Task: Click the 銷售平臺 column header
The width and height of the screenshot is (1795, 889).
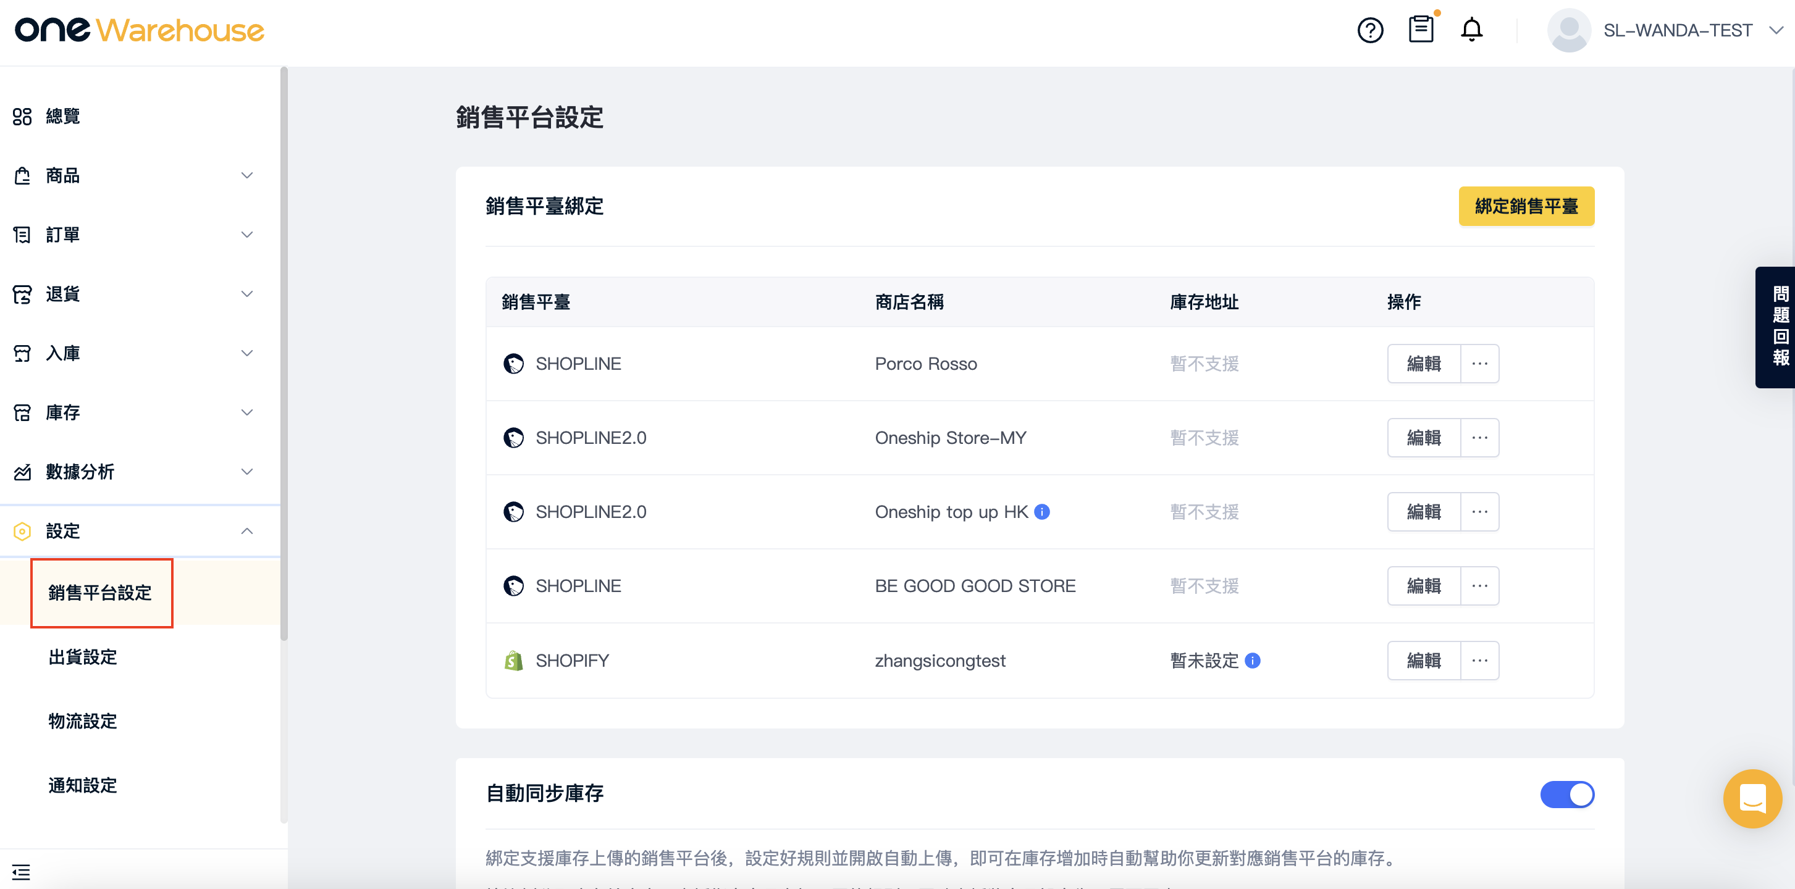Action: [x=536, y=303]
